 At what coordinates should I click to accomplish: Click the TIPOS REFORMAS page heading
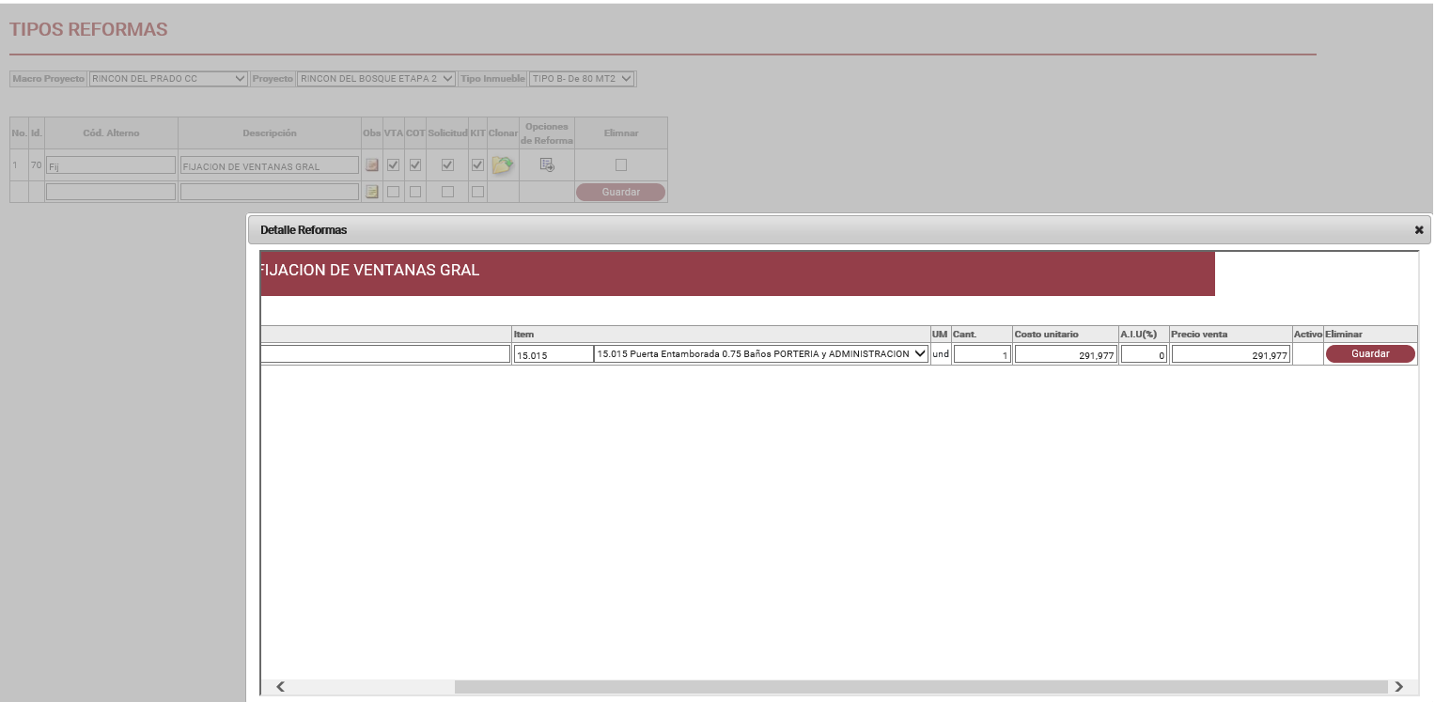(88, 29)
